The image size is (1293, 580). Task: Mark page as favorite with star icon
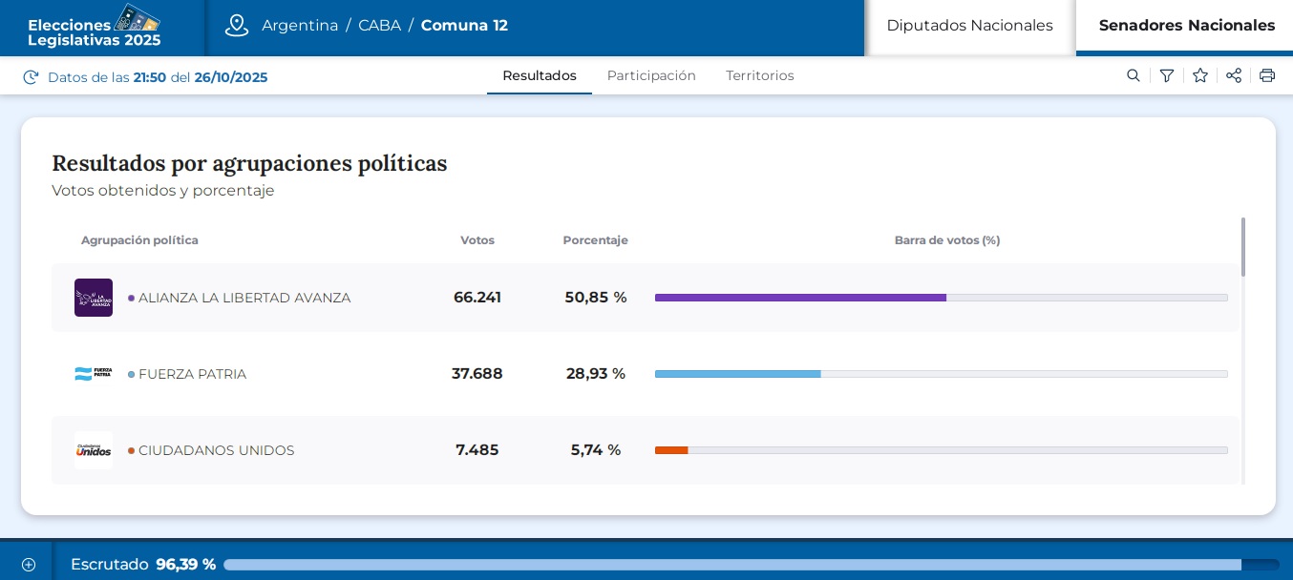click(1200, 76)
